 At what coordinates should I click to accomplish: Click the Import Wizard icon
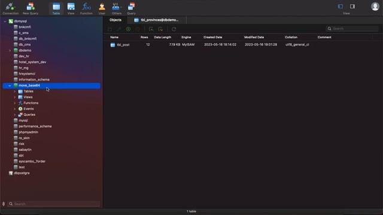tap(151, 29)
